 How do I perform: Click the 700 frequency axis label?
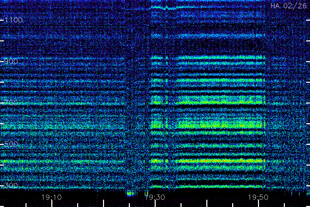[11, 102]
